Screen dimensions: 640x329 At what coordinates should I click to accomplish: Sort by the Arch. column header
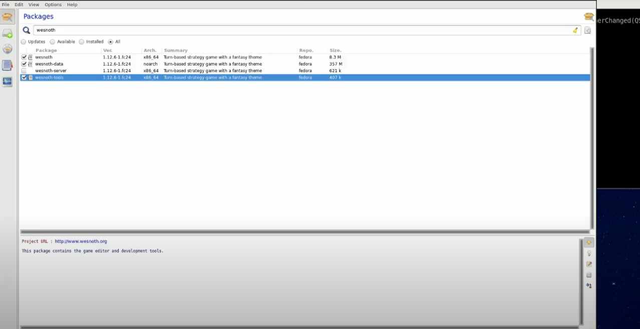point(150,51)
